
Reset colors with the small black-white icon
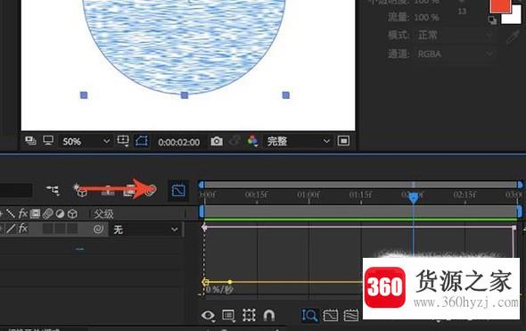coord(492,21)
